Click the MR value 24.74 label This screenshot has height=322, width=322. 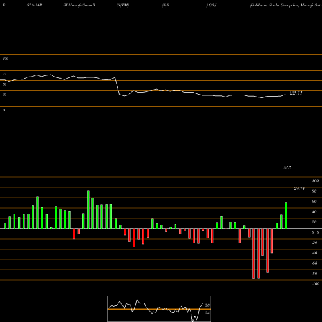point(299,189)
